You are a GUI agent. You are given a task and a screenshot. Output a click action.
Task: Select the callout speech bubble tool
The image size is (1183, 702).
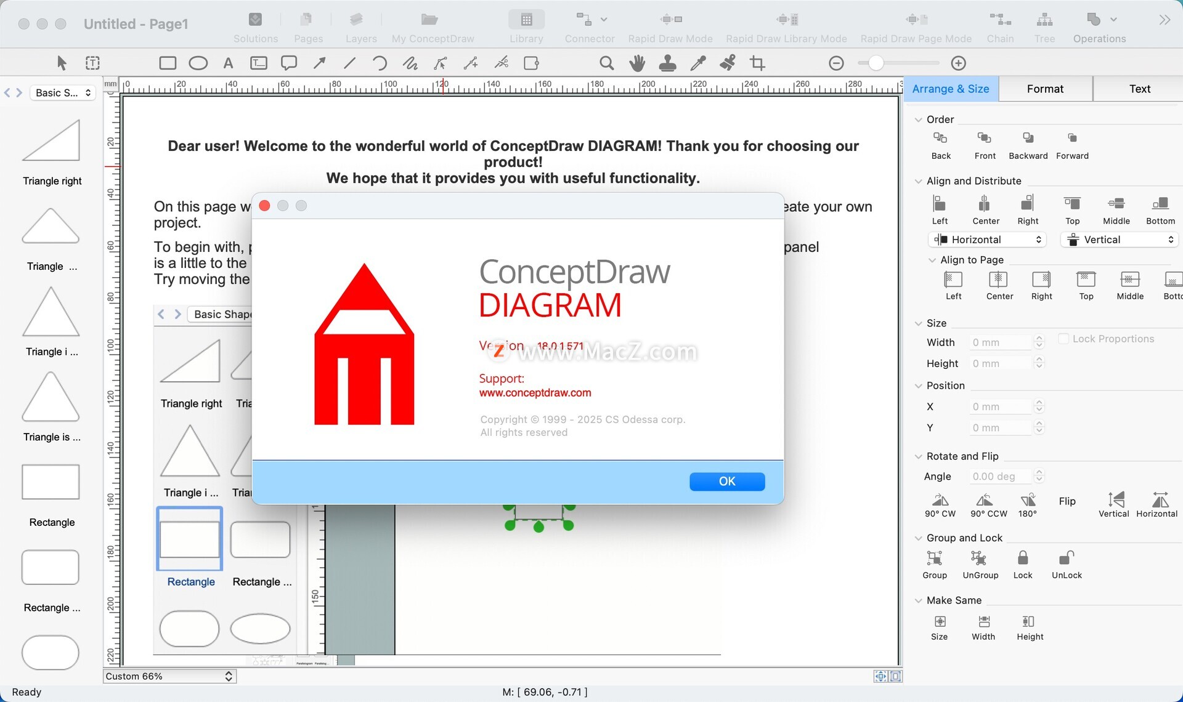[288, 63]
